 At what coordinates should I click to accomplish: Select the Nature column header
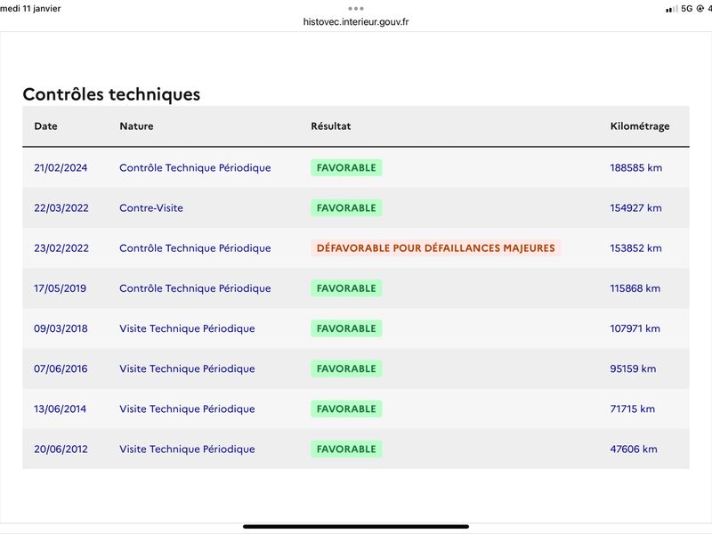[136, 126]
